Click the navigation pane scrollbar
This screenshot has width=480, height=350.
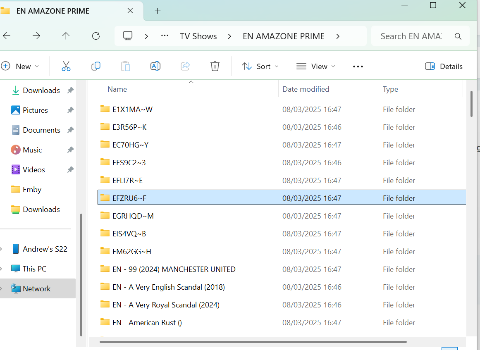(81, 275)
